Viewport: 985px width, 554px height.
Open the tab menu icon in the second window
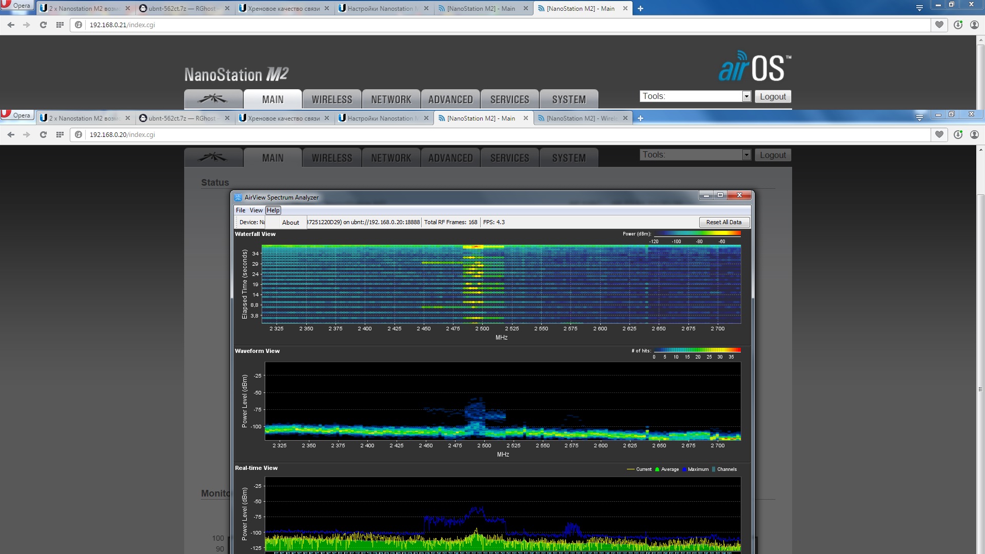[x=919, y=117]
